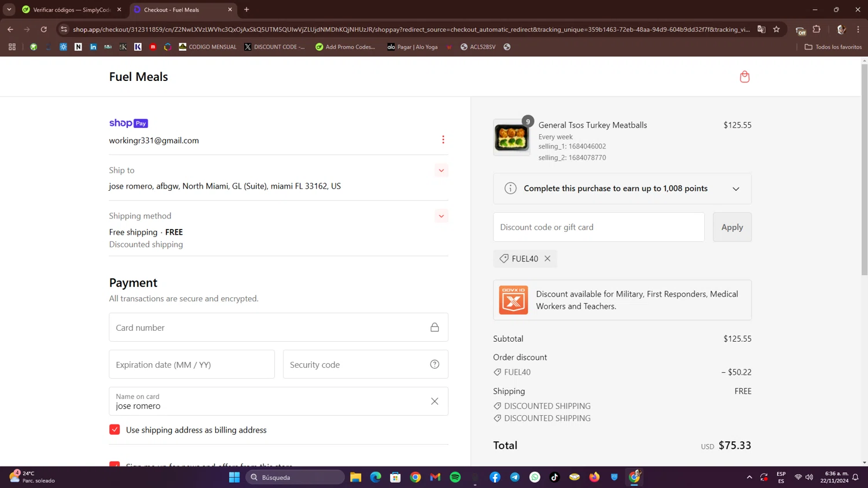This screenshot has height=488, width=868.
Task: Reload the checkout page
Action: point(43,29)
